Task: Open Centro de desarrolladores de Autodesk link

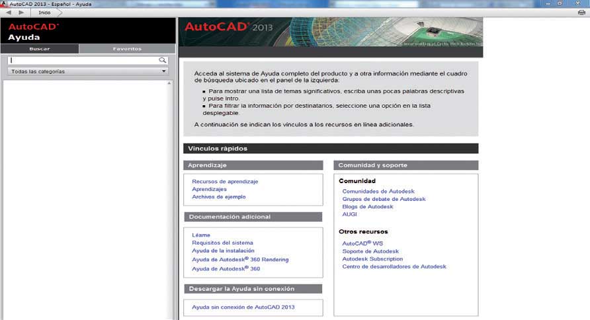Action: click(x=394, y=266)
